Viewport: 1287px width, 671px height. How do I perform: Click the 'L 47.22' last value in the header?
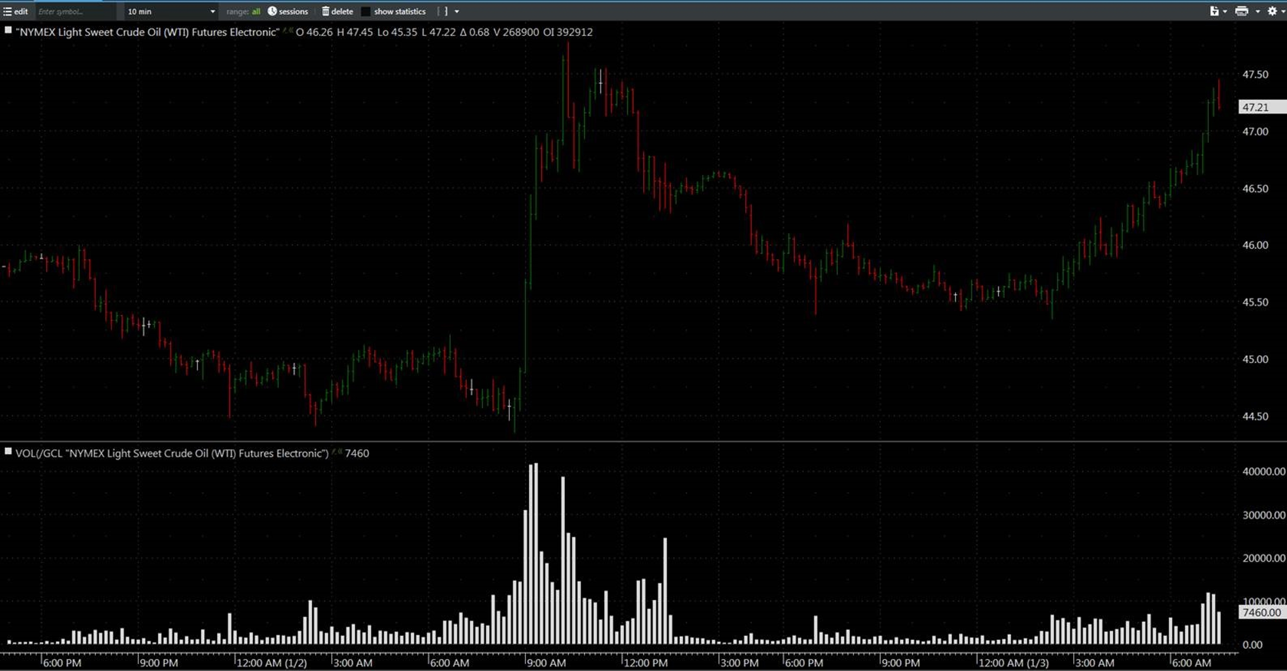[438, 32]
